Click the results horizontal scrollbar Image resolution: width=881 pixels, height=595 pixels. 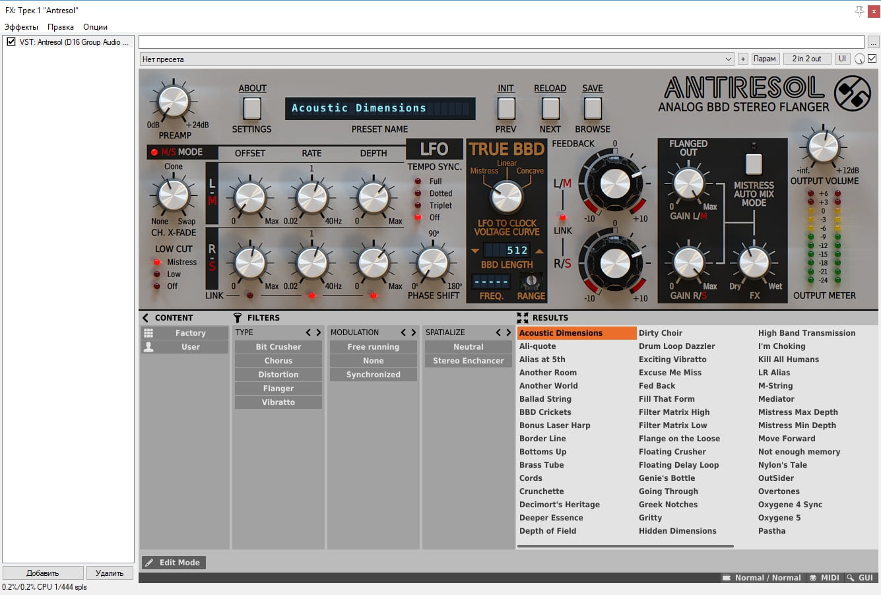click(626, 546)
